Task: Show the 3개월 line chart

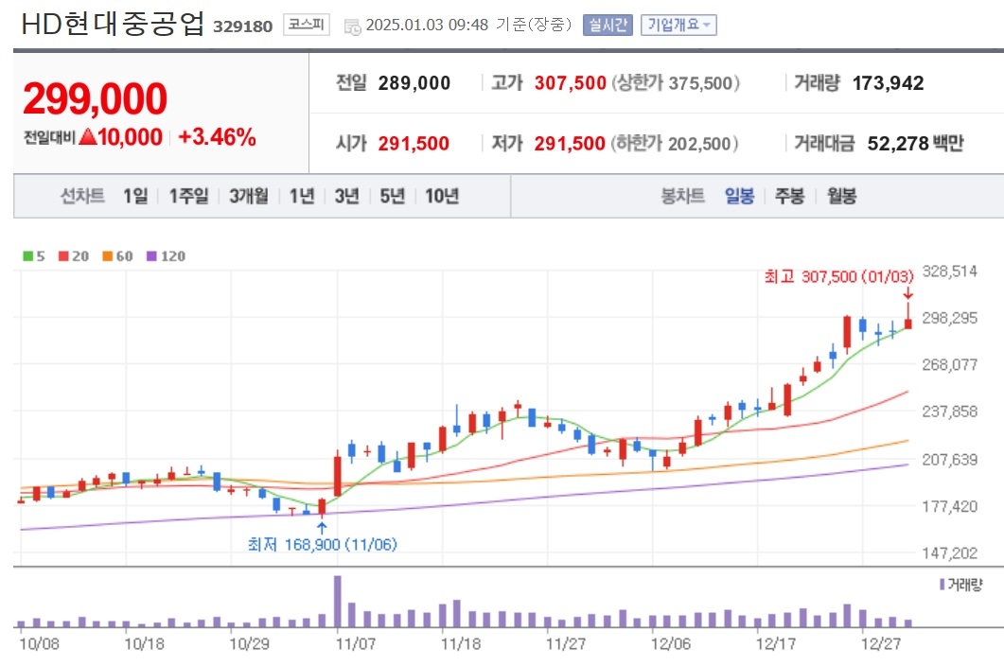Action: [x=249, y=196]
